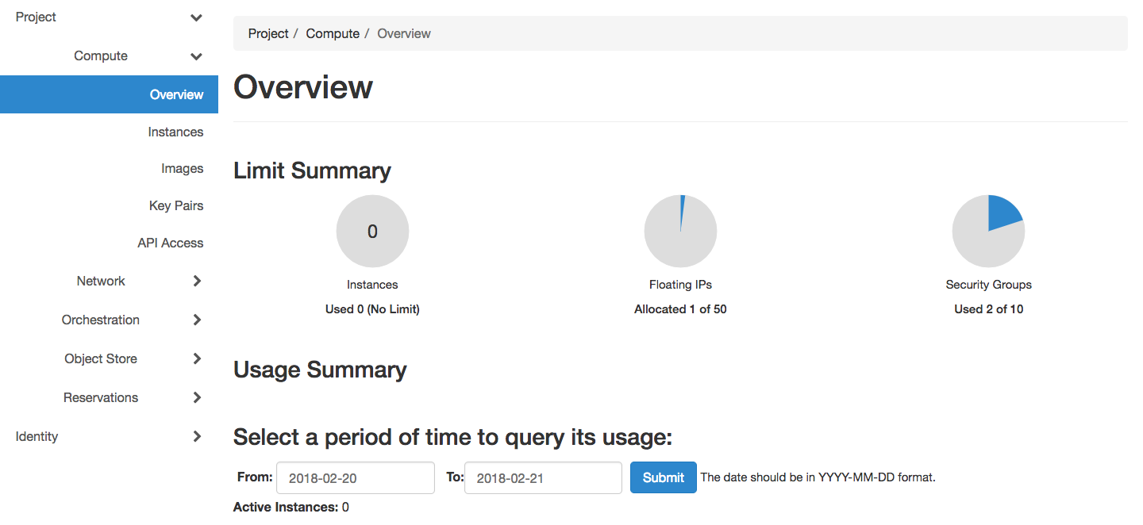The width and height of the screenshot is (1143, 525).
Task: Expand the Identity section arrow
Action: click(x=197, y=436)
